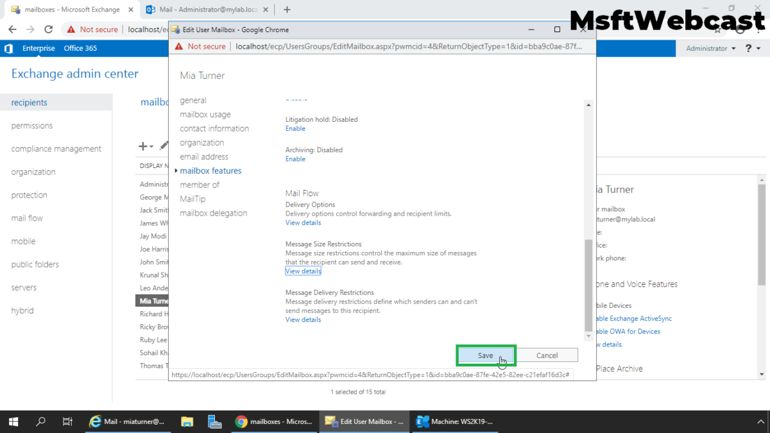Expand the arrow next to the plus icon
Image resolution: width=770 pixels, height=433 pixels.
[x=150, y=146]
